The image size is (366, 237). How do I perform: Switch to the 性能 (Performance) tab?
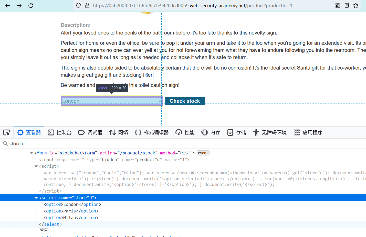(185, 132)
